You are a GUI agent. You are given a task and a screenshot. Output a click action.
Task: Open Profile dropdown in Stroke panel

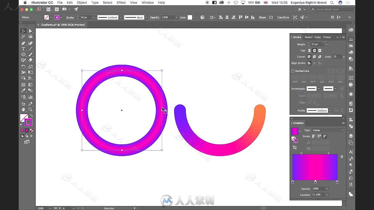tap(330, 111)
